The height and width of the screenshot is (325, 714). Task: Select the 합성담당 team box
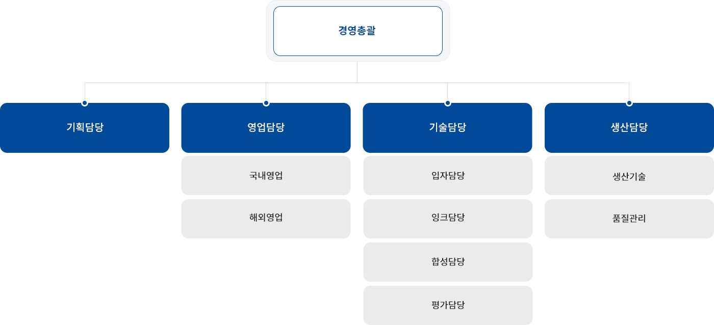(x=448, y=262)
